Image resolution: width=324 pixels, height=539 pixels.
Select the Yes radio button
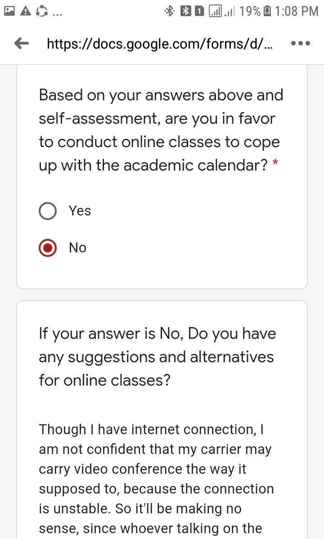(x=47, y=211)
